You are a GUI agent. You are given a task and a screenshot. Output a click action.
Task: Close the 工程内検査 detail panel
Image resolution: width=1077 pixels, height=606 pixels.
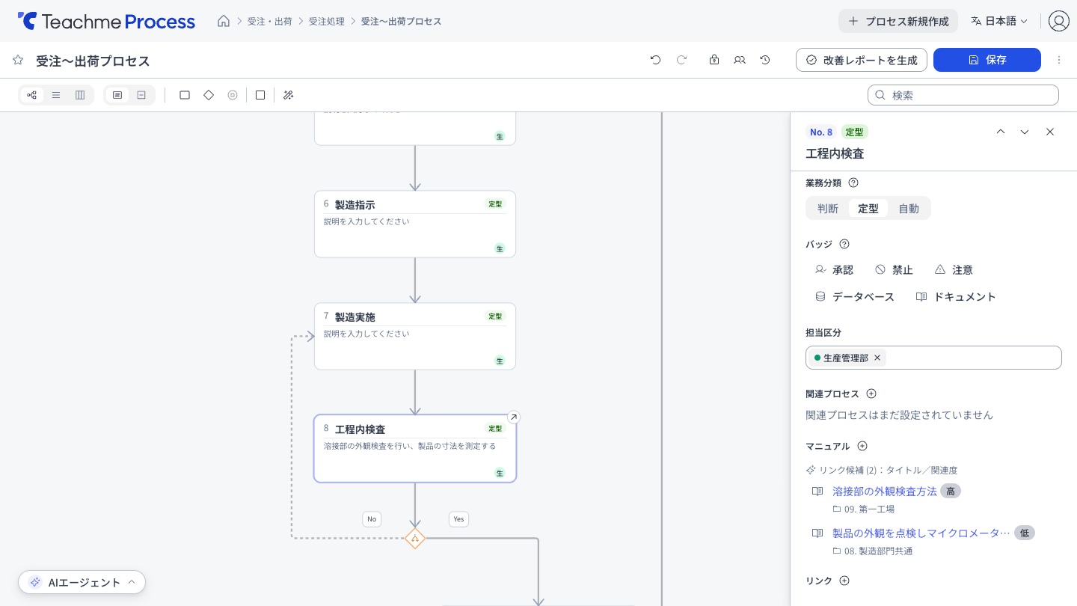pyautogui.click(x=1050, y=132)
